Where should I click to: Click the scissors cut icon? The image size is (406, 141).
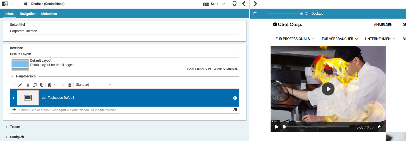[28, 85]
